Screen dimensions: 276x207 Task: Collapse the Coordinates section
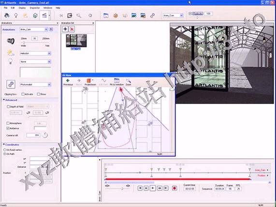point(4,145)
